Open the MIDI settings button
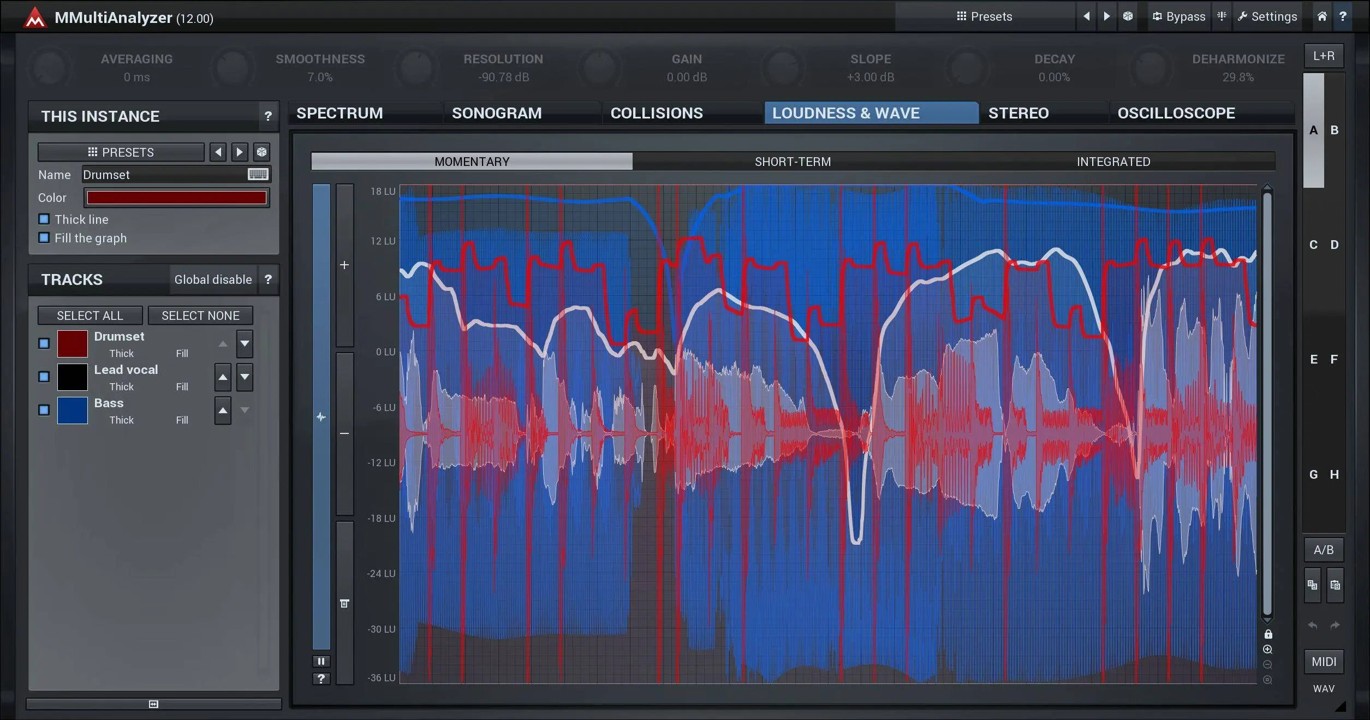This screenshot has width=1370, height=720. coord(1324,662)
